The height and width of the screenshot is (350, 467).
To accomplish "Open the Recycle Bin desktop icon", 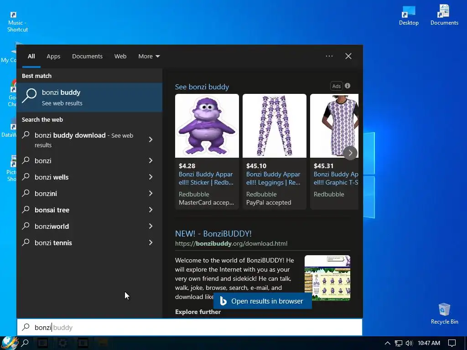I will tap(444, 313).
